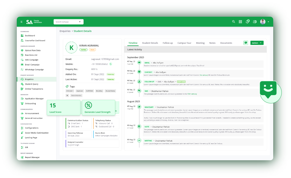Go back via Enquiries breadcrumb link

pyautogui.click(x=65, y=31)
